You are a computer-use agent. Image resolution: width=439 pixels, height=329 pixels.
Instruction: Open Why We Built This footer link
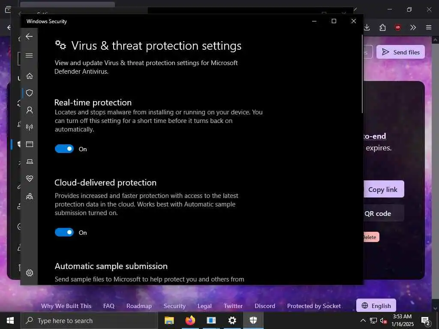pyautogui.click(x=66, y=306)
